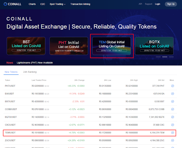This screenshot has width=182, height=148.
Task: Click the 6,154,374 TEM volume cell
Action: [157, 133]
